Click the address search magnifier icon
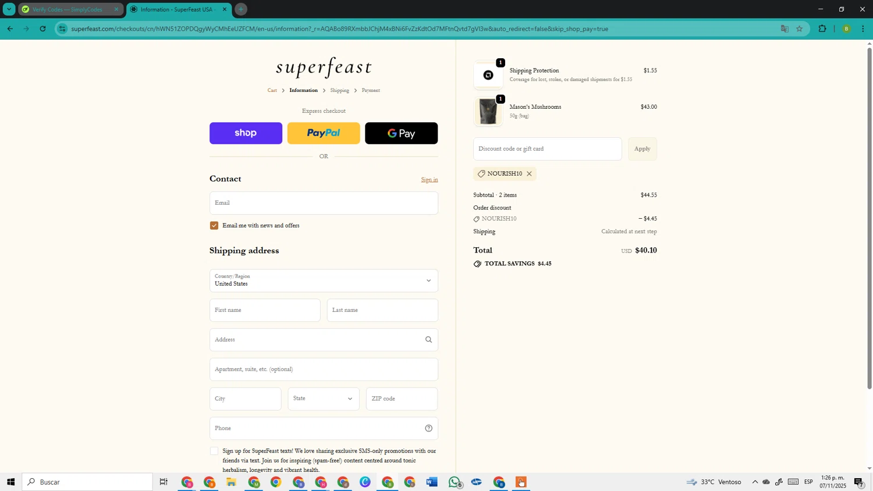 428,340
